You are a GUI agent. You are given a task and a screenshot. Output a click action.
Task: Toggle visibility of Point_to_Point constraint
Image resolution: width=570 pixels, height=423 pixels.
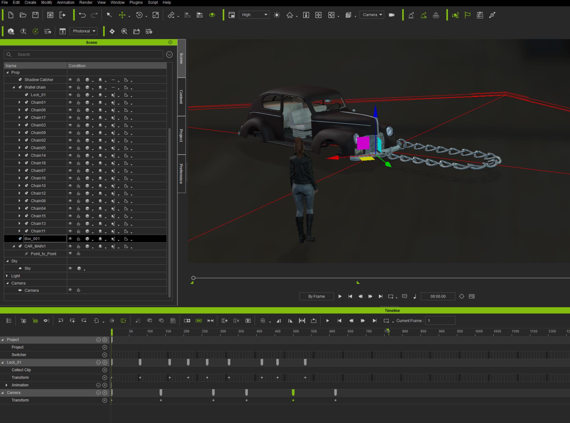click(x=70, y=253)
